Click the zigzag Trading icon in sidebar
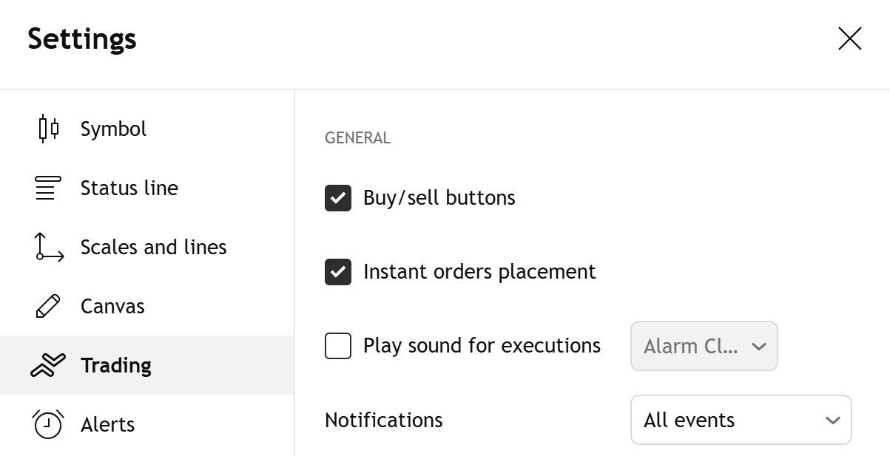This screenshot has height=456, width=890. click(x=48, y=365)
